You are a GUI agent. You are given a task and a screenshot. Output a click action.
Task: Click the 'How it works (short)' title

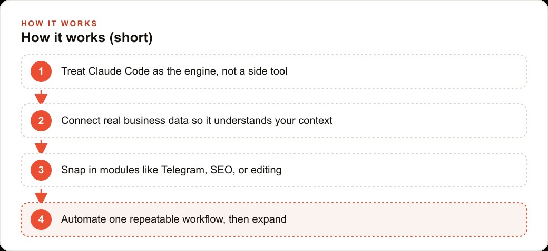click(x=87, y=38)
